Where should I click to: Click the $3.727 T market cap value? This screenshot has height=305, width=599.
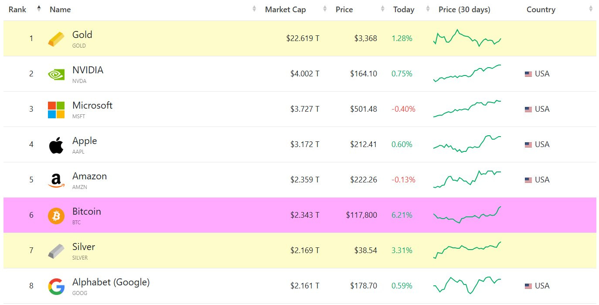click(x=305, y=109)
